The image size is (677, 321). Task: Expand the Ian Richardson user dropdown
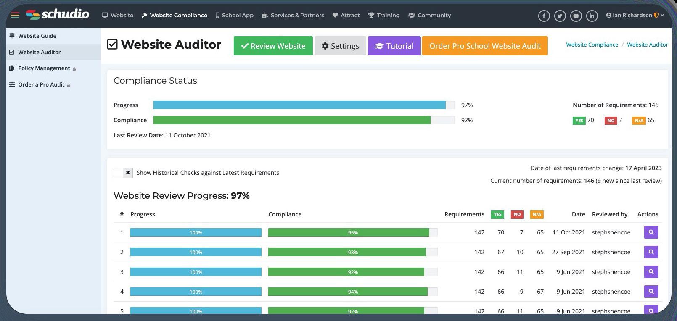pyautogui.click(x=635, y=15)
